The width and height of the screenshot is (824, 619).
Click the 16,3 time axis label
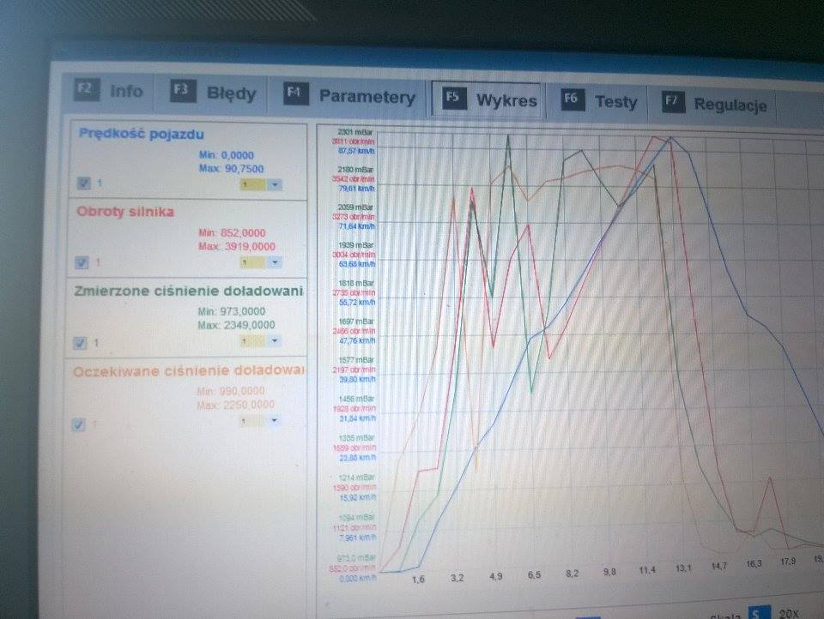pyautogui.click(x=754, y=563)
